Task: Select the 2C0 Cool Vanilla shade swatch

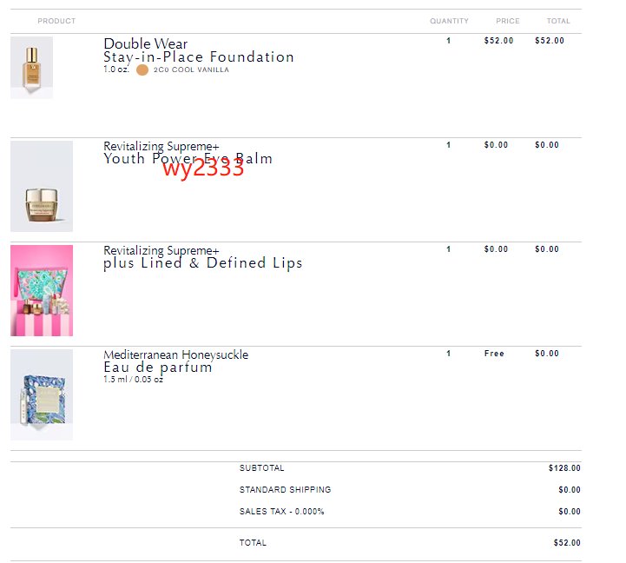Action: pyautogui.click(x=142, y=70)
